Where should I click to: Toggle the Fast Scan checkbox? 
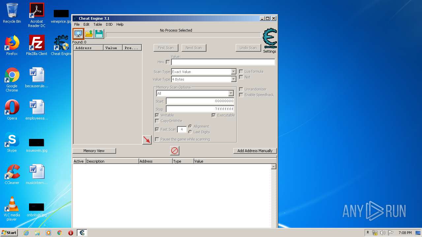click(x=157, y=129)
